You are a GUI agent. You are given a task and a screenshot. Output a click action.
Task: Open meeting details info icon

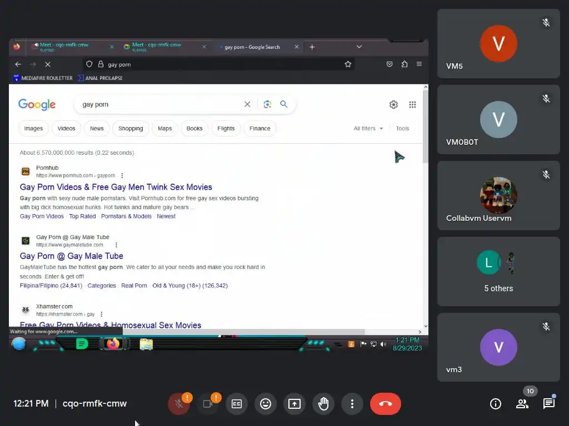tap(495, 404)
